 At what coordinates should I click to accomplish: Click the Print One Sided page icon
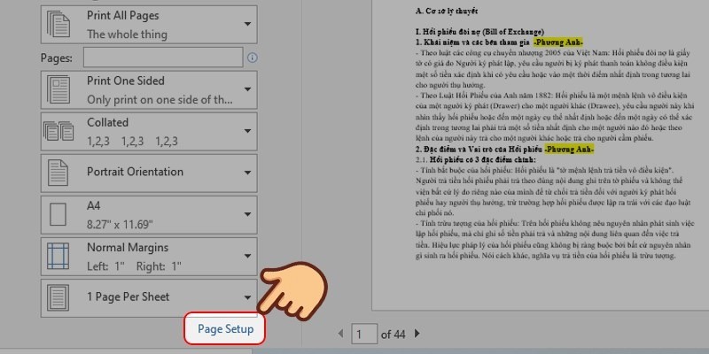click(x=58, y=89)
